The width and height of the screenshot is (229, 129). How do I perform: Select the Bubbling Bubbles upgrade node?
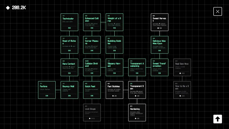114,45
